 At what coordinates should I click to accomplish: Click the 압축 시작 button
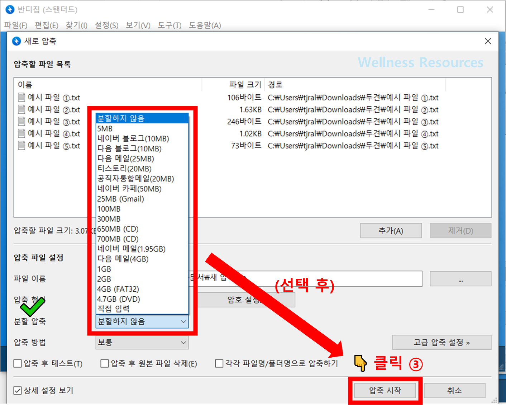(x=385, y=390)
